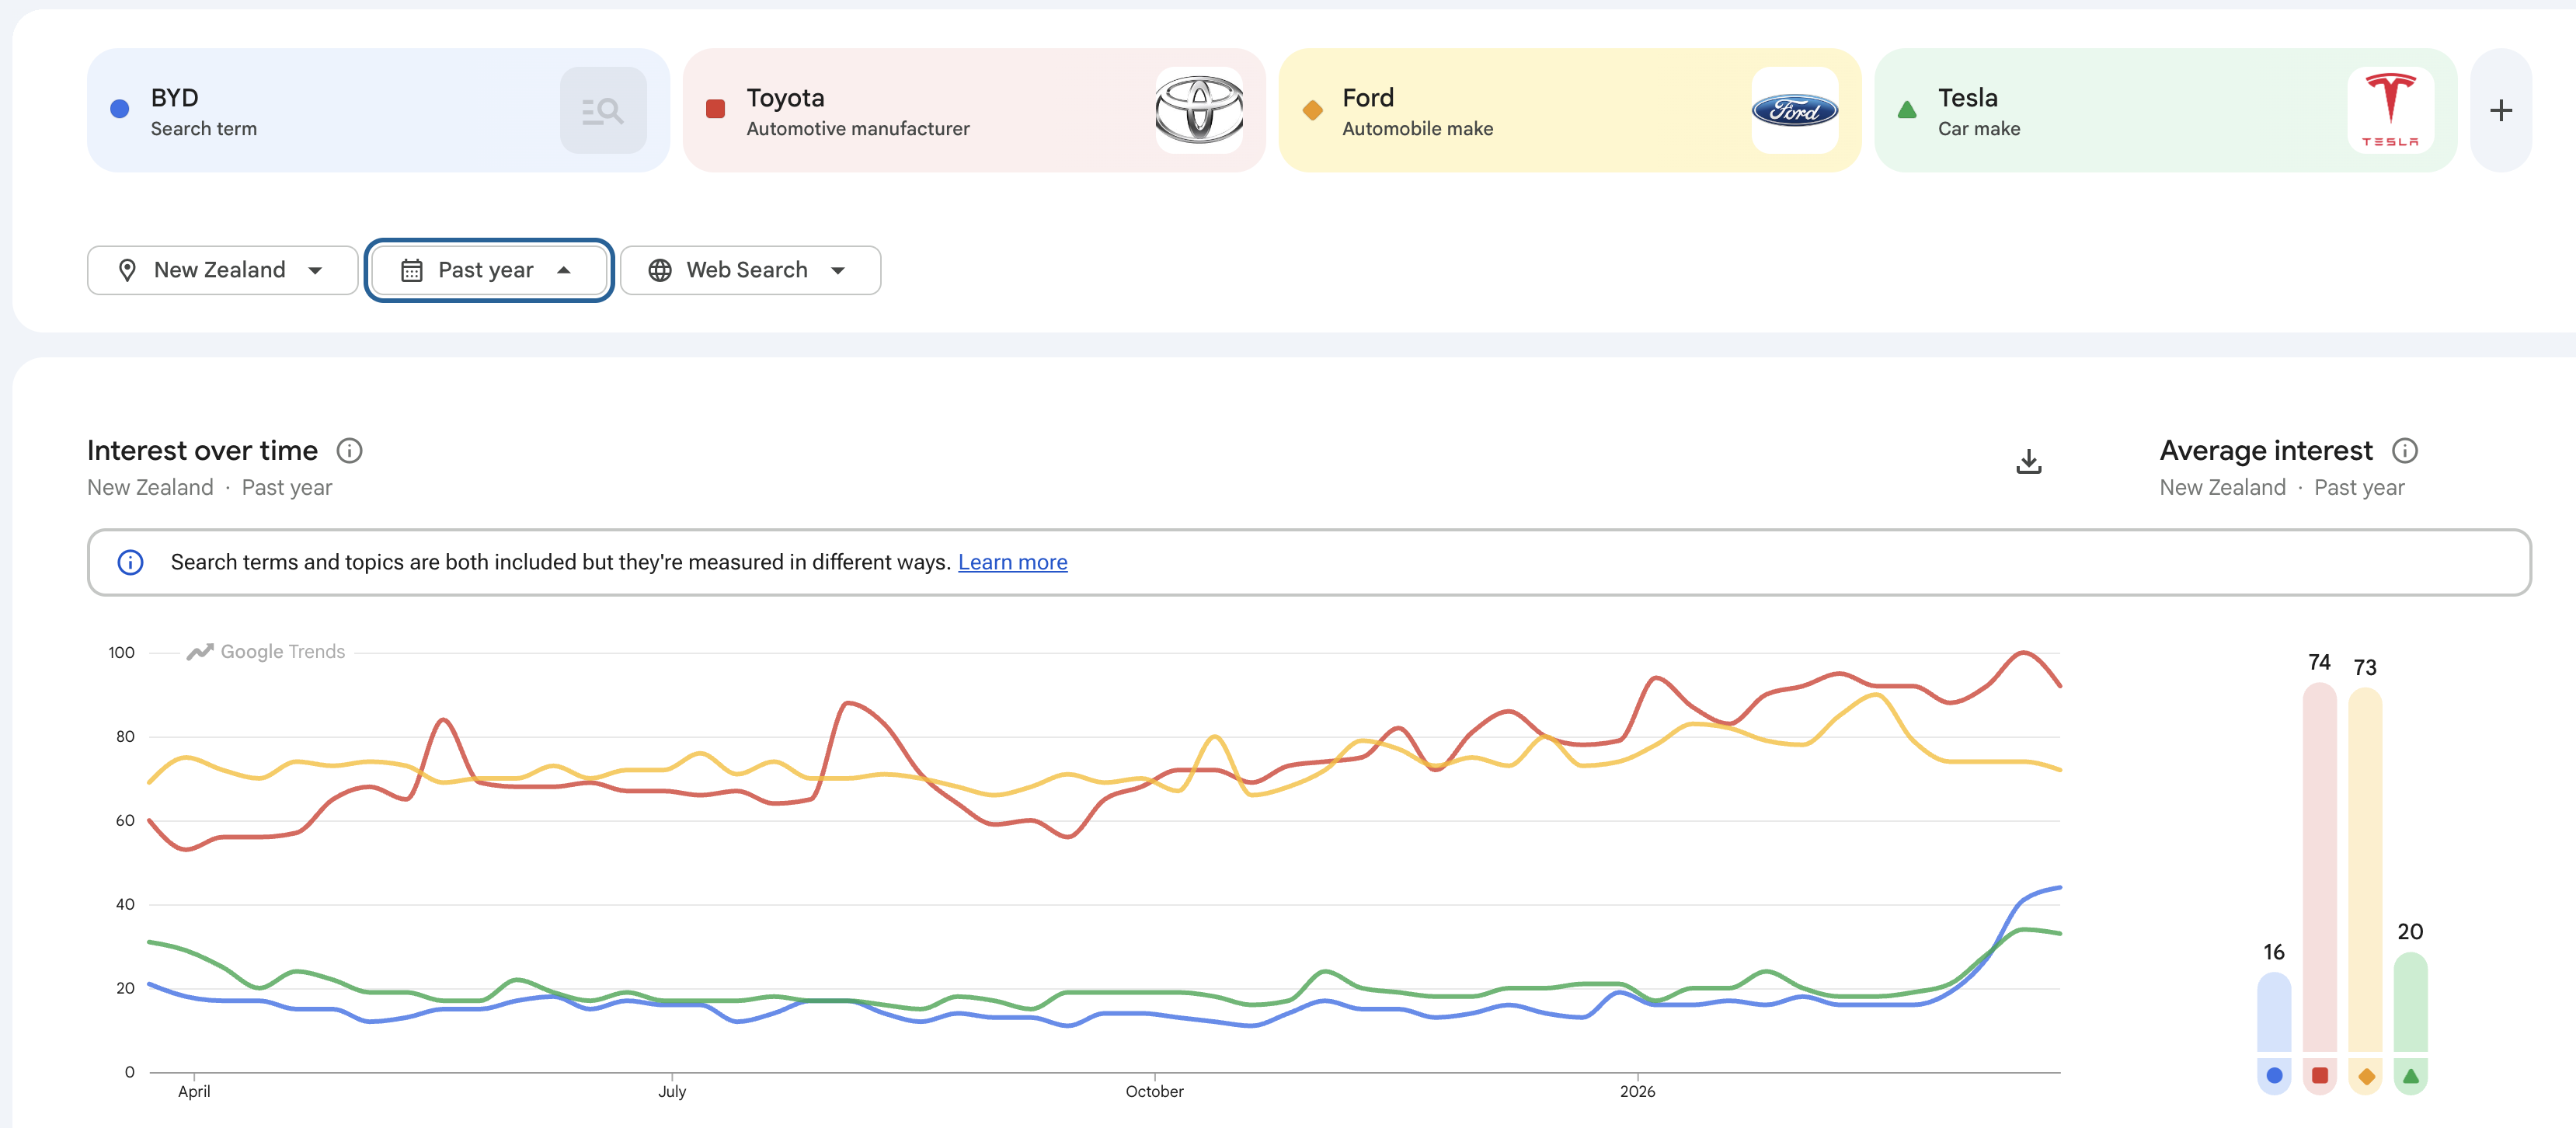Click the green triangle Tesla bar marker
This screenshot has width=2576, height=1128.
[2411, 1076]
